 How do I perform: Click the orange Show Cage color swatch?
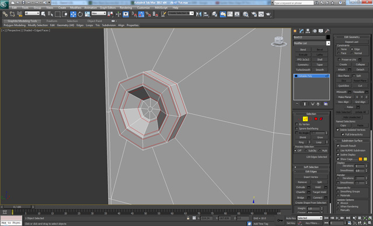360,159
